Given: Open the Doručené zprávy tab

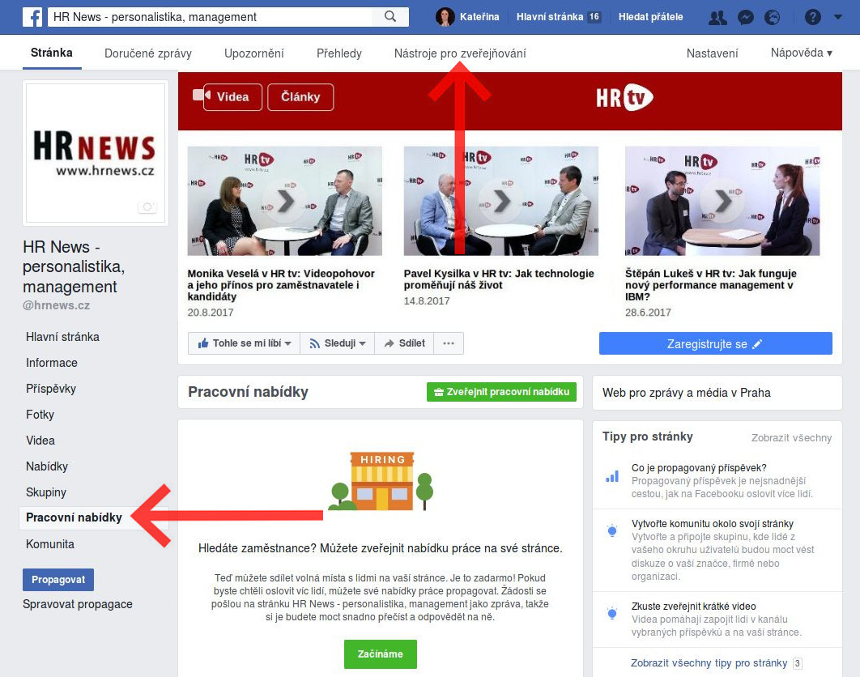Looking at the screenshot, I should point(148,53).
